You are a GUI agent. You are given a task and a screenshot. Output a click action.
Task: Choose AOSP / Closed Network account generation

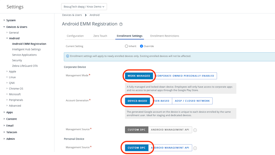192,101
